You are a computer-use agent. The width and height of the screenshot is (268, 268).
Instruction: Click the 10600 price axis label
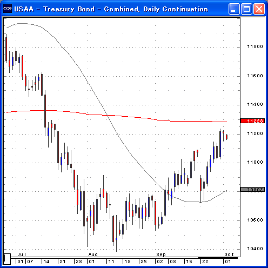click(255, 220)
